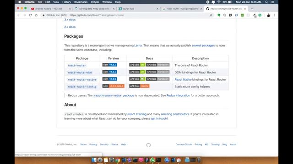Bookmark this page with the star icon
The image size is (293, 164).
[211, 15]
